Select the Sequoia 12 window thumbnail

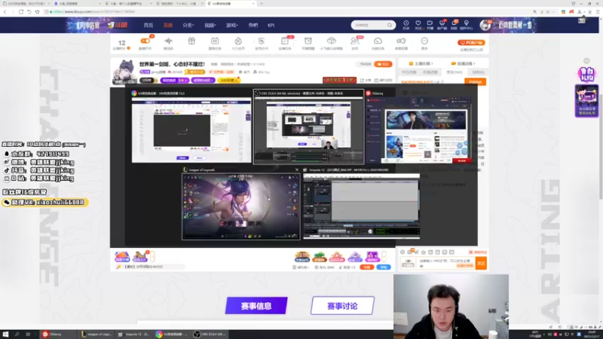(x=362, y=206)
